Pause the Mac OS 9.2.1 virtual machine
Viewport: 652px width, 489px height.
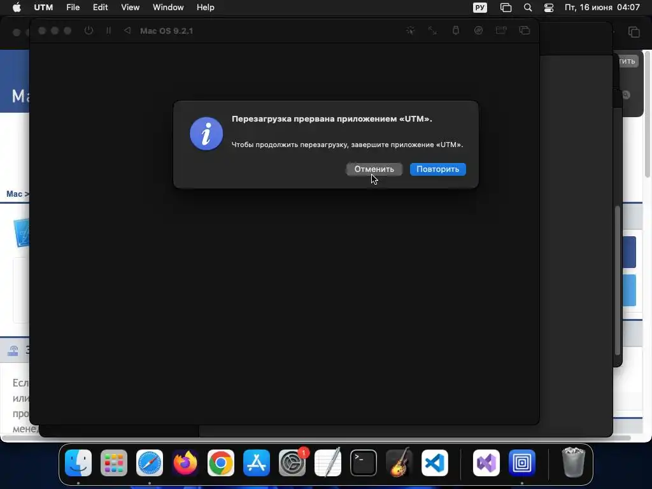pos(108,31)
